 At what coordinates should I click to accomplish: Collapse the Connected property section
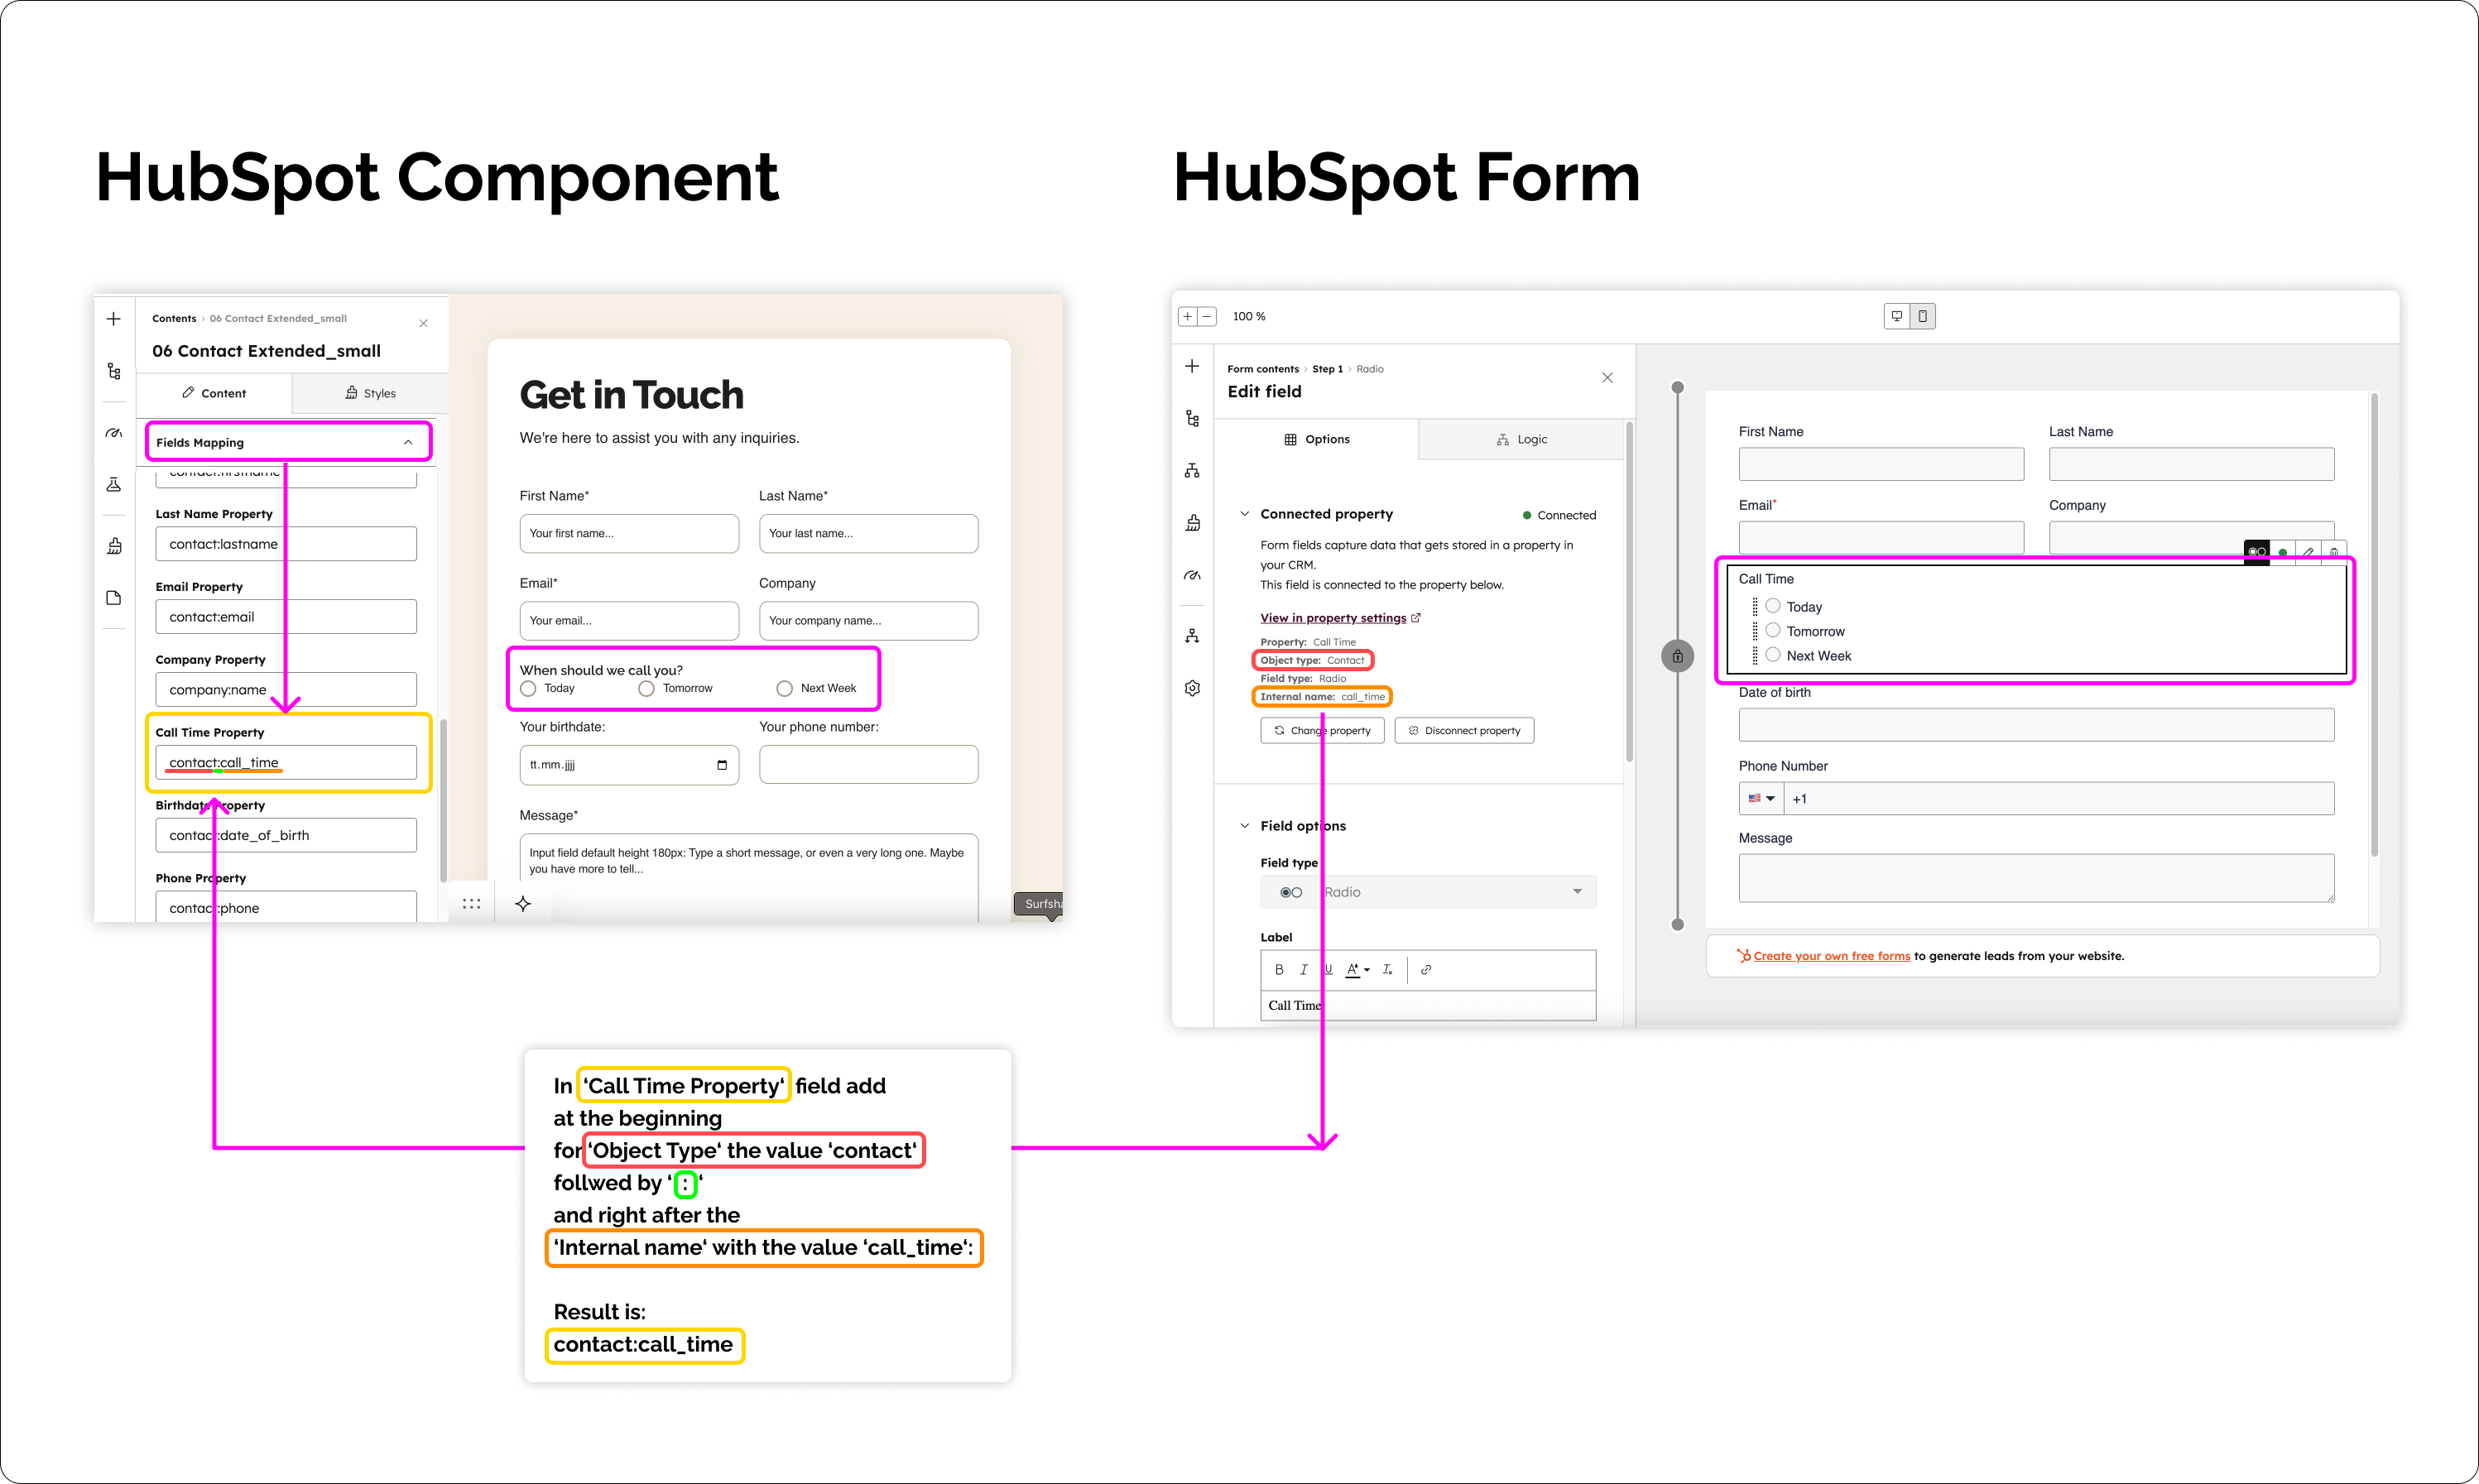point(1245,514)
